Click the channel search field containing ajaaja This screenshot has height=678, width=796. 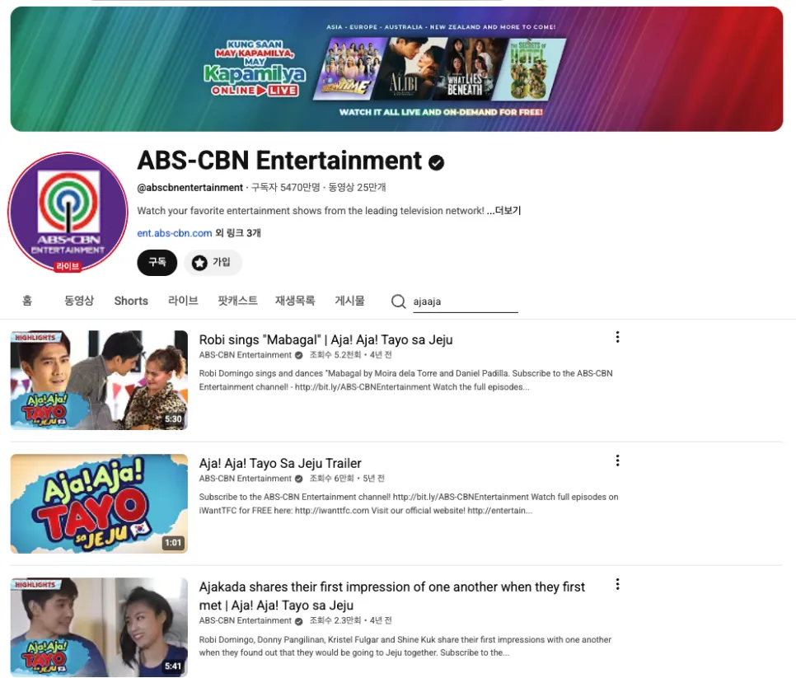[465, 302]
